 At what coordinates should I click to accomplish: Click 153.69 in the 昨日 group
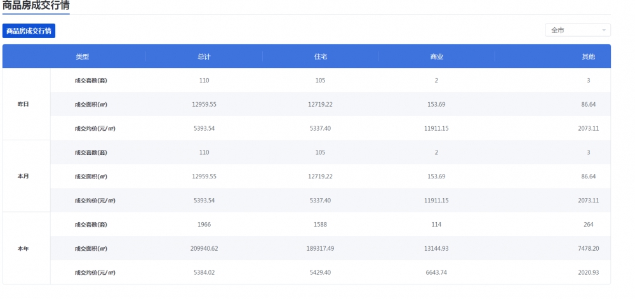tap(437, 104)
